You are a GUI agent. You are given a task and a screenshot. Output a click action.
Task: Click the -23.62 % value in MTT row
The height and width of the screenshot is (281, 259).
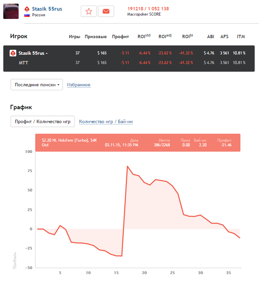click(165, 63)
